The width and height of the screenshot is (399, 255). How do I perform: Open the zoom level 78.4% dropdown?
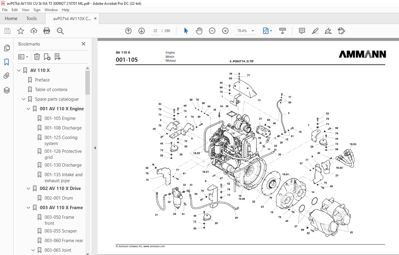253,31
